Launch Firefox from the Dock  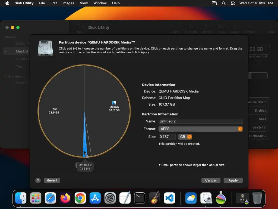(x=65, y=198)
